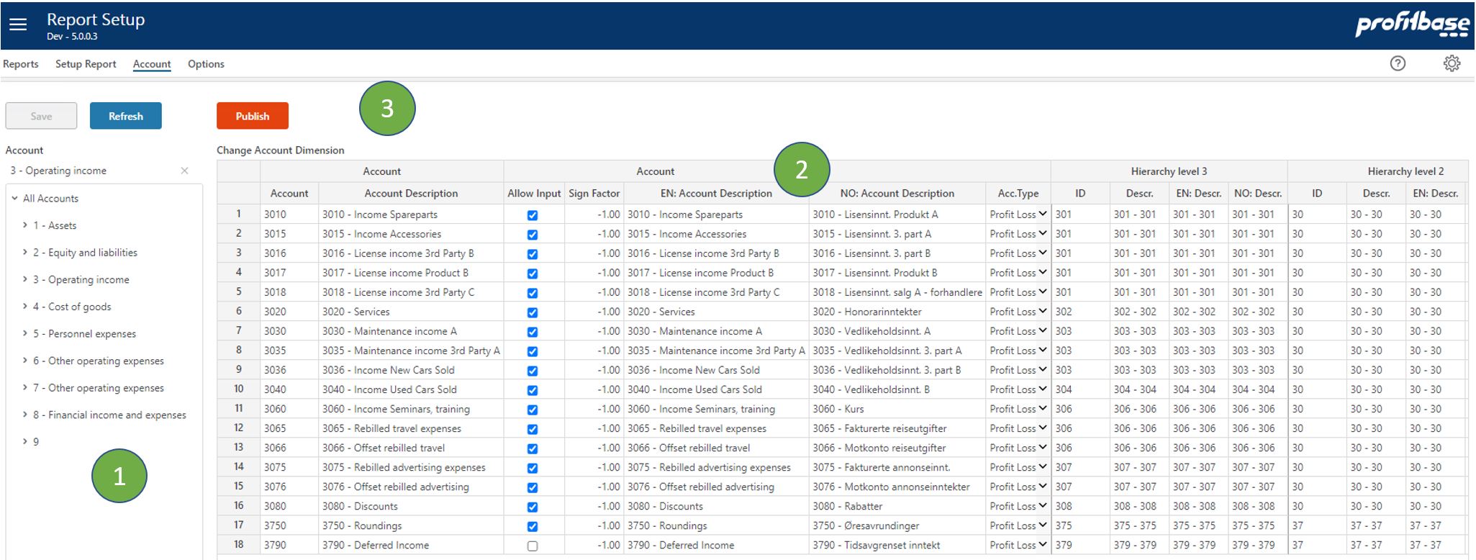Expand 2 - Equity and liabilities node
1476x560 pixels.
(25, 253)
